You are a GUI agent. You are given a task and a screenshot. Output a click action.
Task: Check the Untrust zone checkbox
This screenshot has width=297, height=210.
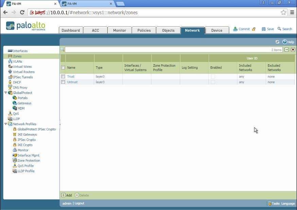coord(63,82)
